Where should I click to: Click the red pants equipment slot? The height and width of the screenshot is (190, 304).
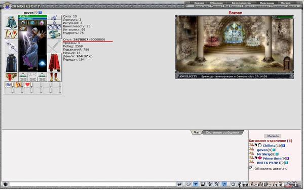click(54, 63)
